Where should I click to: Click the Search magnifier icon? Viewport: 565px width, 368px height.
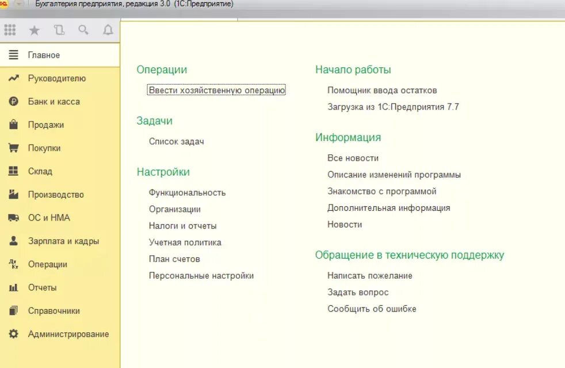coord(83,30)
